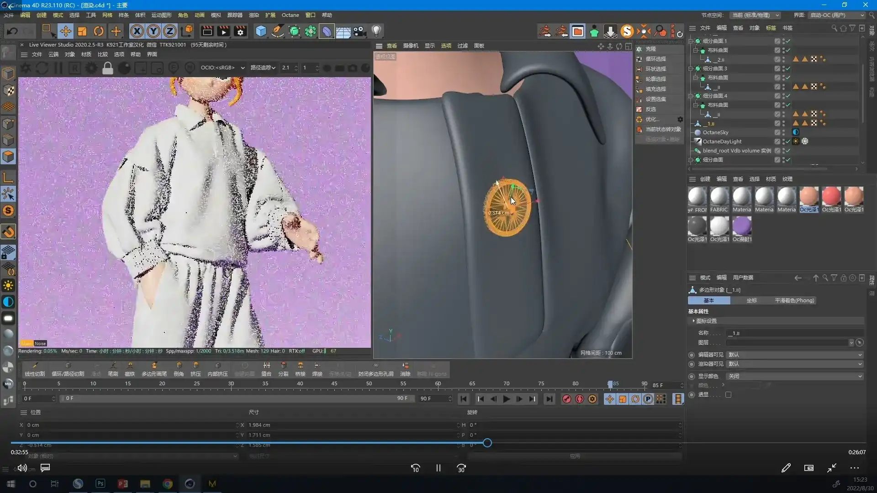Click the Scale tool icon
This screenshot has height=493, width=877.
tap(82, 31)
